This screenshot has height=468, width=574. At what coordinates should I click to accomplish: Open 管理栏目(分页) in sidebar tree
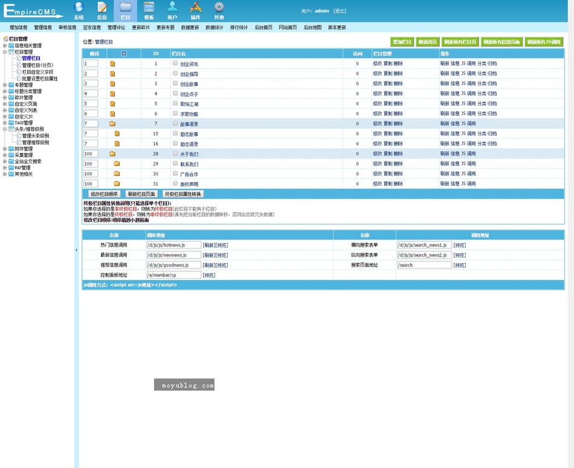click(37, 65)
